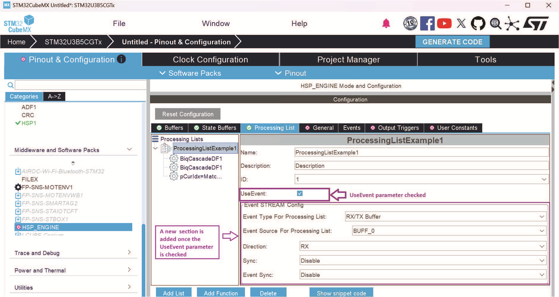Select the Events tab
Image resolution: width=559 pixels, height=297 pixels.
coord(352,128)
